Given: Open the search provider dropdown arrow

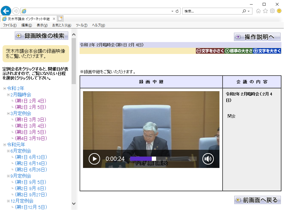Looking at the screenshot, I should point(249,11).
